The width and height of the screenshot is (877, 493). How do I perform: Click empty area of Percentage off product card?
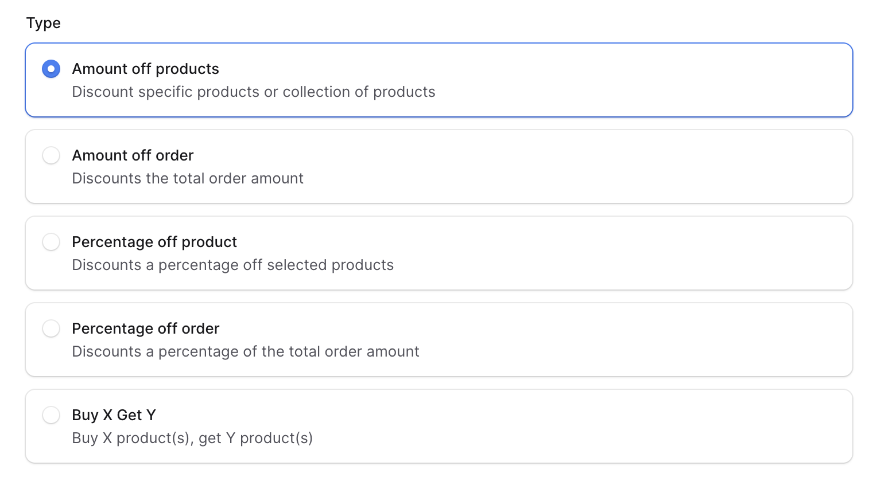pyautogui.click(x=574, y=253)
